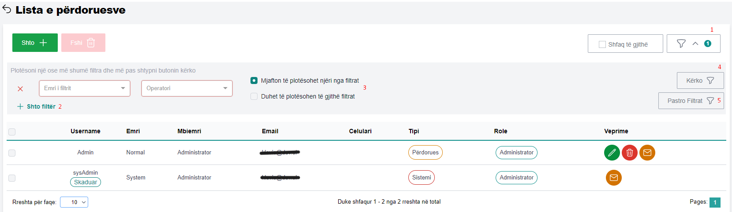Click the back arrow beside Lista e përdoruesve
Viewport: 732px width, 212px height.
tap(7, 10)
